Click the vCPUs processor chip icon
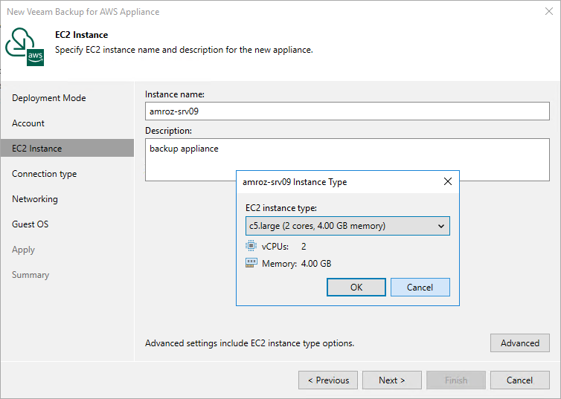The height and width of the screenshot is (399, 561). [x=251, y=246]
